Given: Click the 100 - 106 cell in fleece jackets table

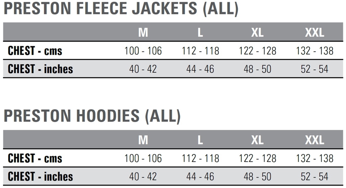Looking at the screenshot, I should point(143,51).
